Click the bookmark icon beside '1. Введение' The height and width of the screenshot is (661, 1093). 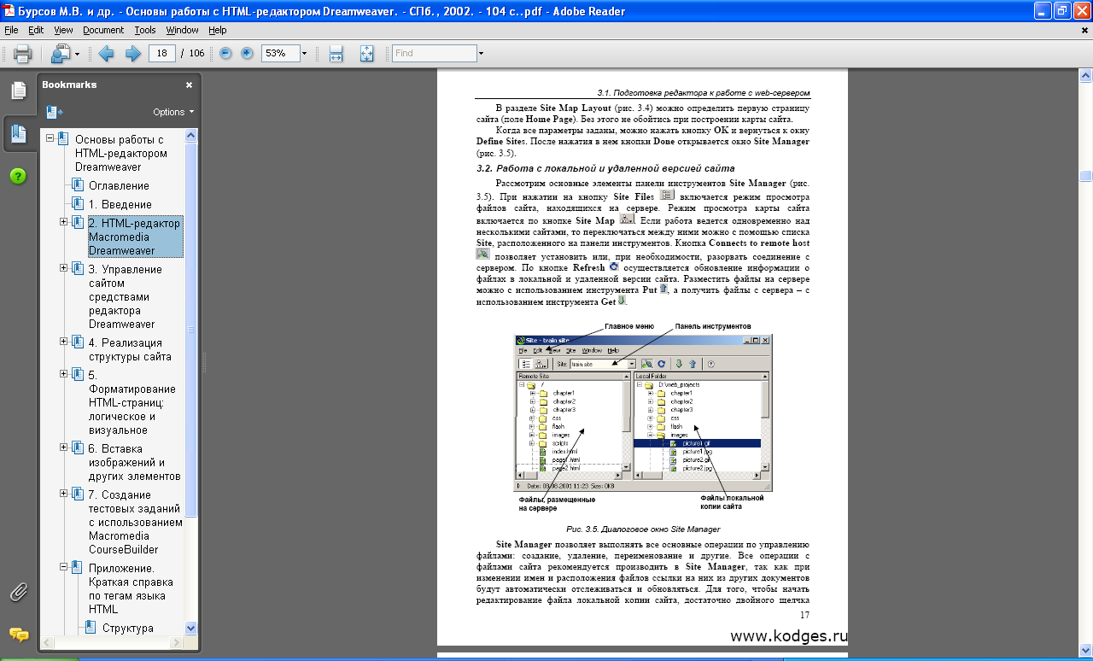tap(78, 203)
